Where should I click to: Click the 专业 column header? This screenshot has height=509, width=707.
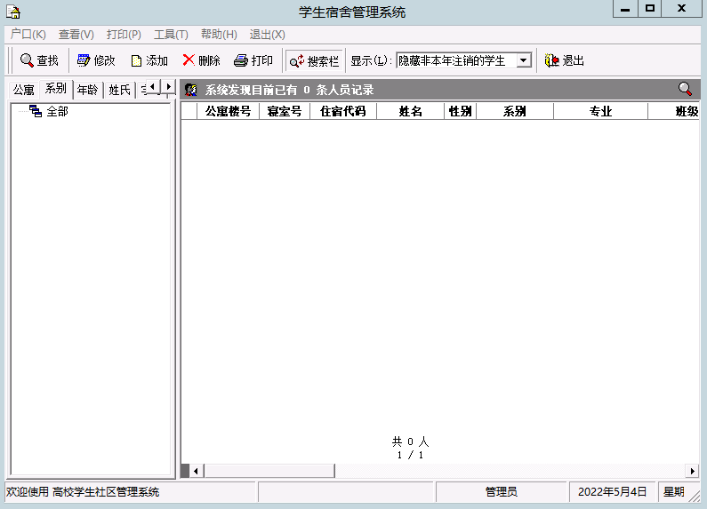(x=600, y=111)
